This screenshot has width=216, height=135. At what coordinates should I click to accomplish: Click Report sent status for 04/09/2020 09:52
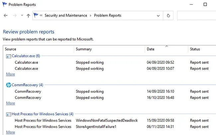coord(199,62)
